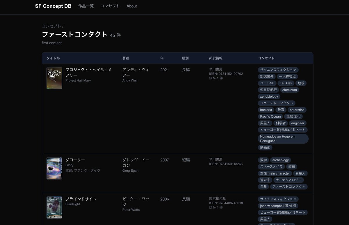Select the ハードSF concept tag
The image size is (349, 225).
point(267,83)
